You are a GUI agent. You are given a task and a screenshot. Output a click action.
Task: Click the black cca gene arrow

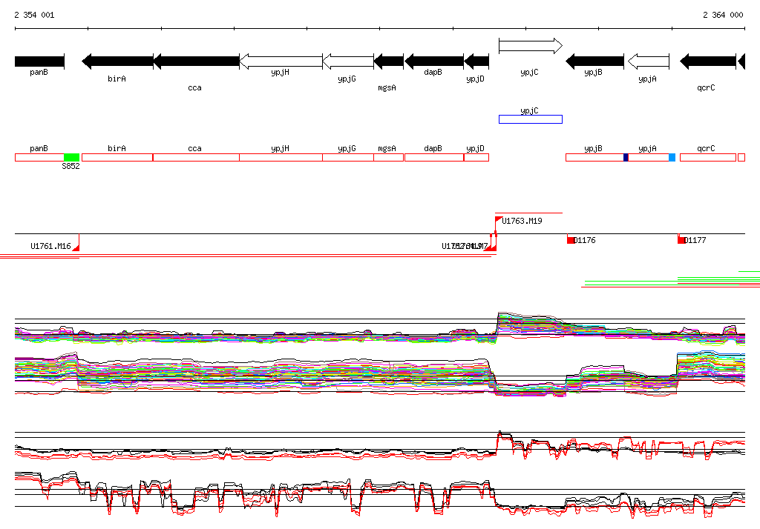click(x=196, y=61)
